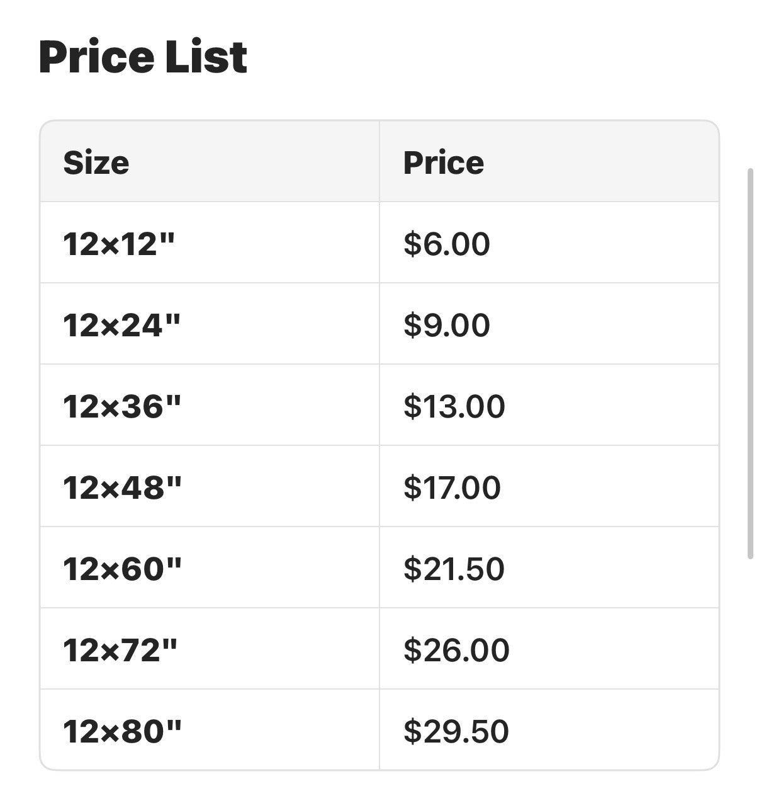759x803 pixels.
Task: Choose the 12×72" size cell
Action: (x=120, y=650)
